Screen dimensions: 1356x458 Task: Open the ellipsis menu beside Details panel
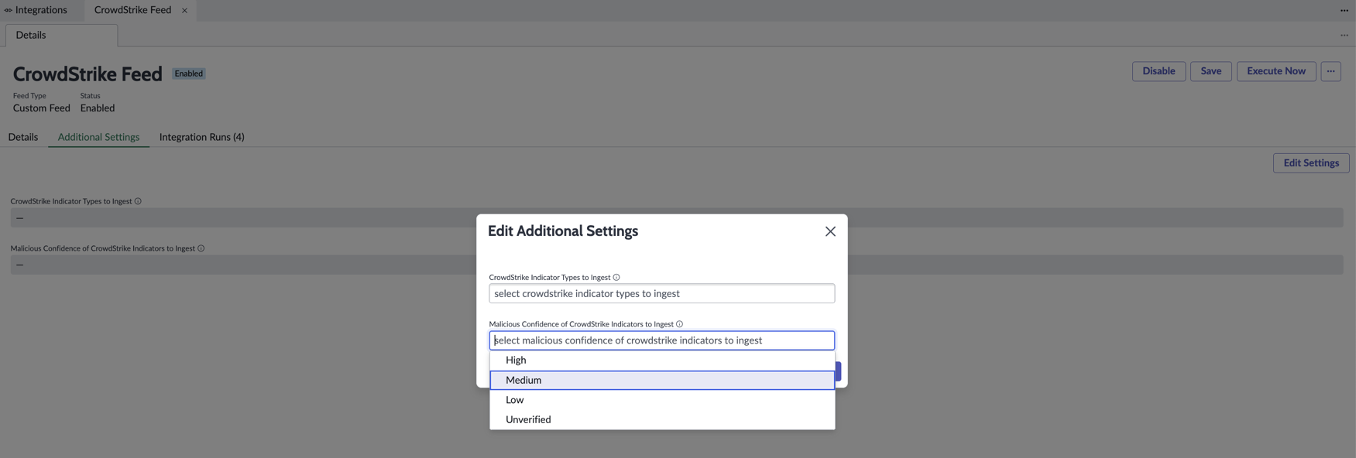coord(1344,35)
